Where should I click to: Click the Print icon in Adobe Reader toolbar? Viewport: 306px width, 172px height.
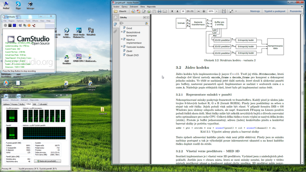point(159,11)
